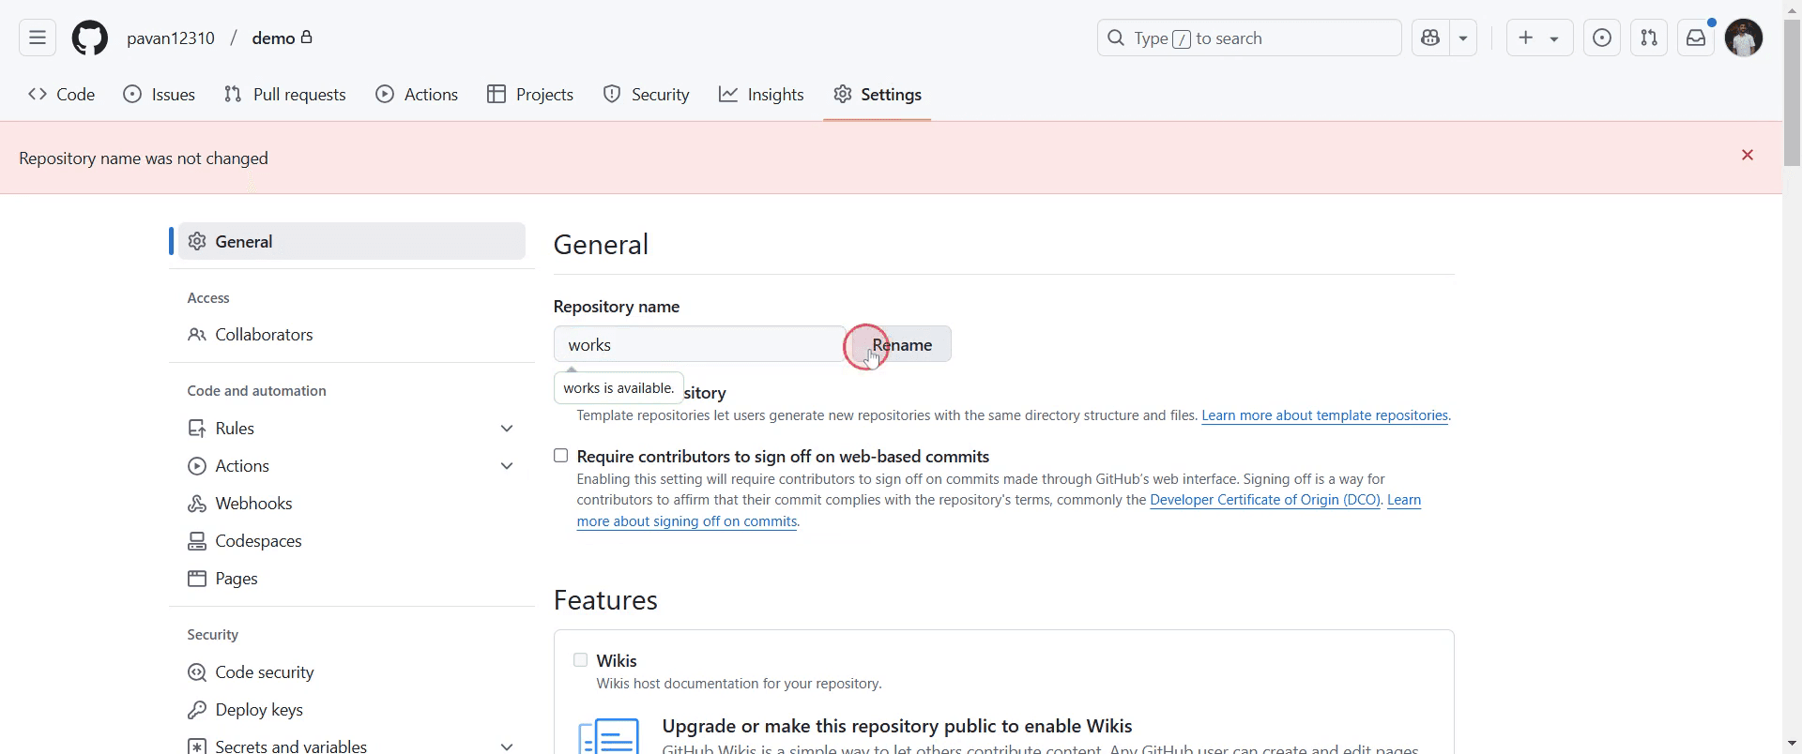Click the Pages browser icon in sidebar
The height and width of the screenshot is (754, 1802).
tap(197, 579)
